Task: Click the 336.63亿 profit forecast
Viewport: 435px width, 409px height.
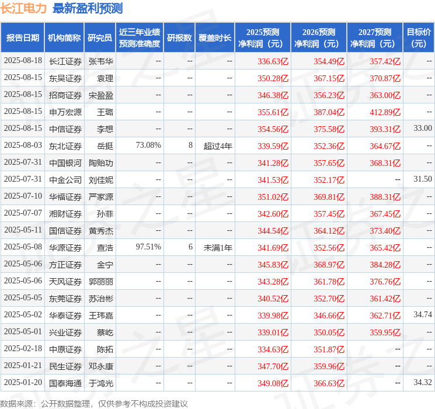Action: 273,61
